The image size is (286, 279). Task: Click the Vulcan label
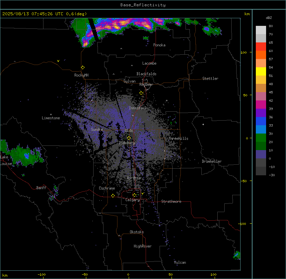coord(180,262)
